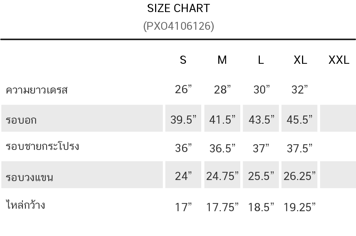The width and height of the screenshot is (356, 236).
Task: Click the L size column header
Action: 261,60
